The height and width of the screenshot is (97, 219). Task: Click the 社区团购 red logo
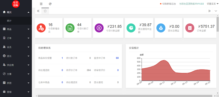16,4
